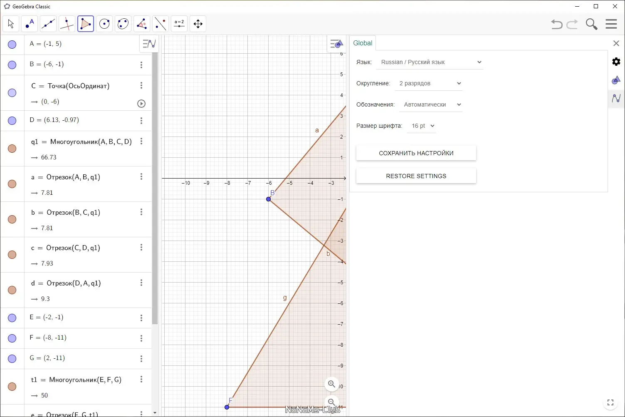Enter fullscreen mode

[x=610, y=402]
